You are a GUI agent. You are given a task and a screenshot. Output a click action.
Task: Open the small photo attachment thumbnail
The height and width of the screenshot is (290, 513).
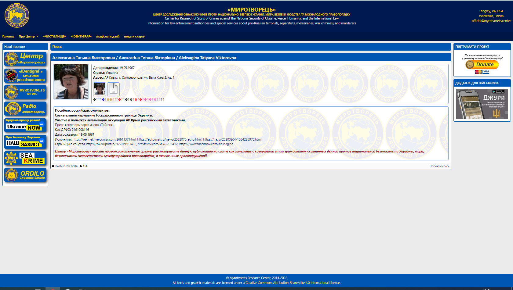tap(100, 89)
